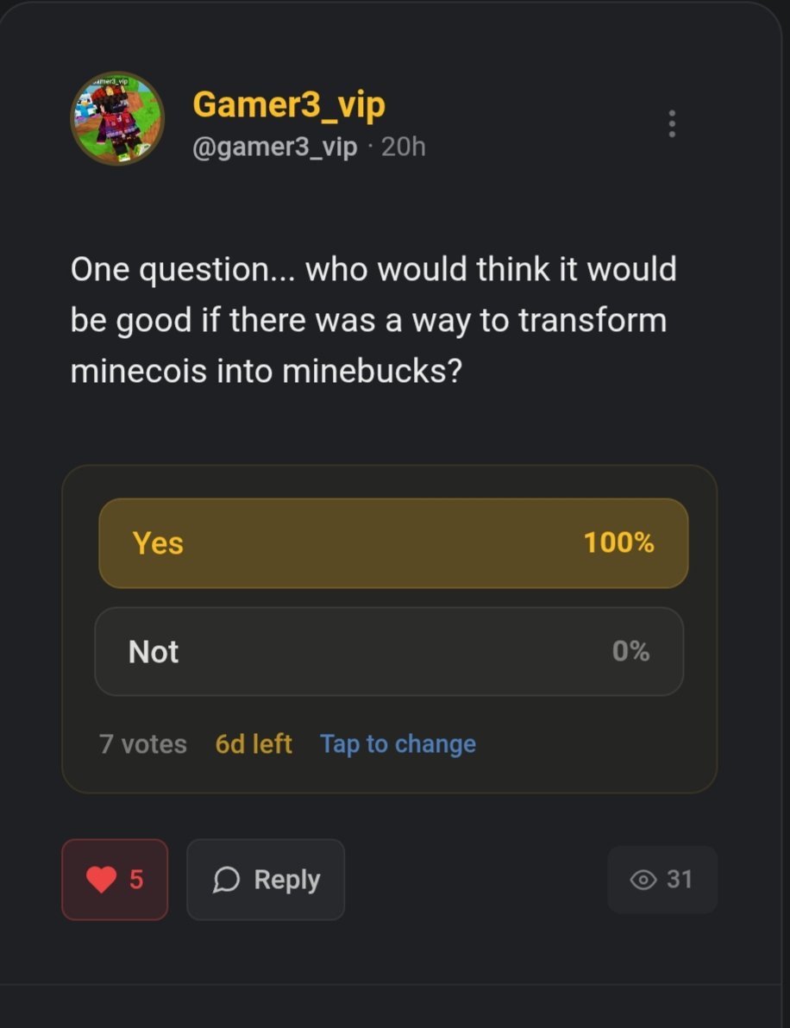The image size is (790, 1028).
Task: Open the Gamer3_vip display name profile
Action: pos(289,104)
